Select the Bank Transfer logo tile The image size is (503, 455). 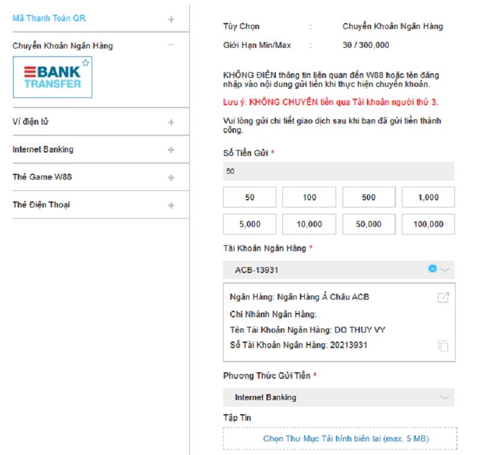(x=53, y=77)
